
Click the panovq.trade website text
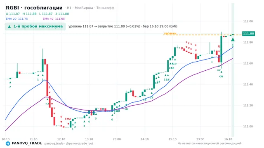click(54, 143)
